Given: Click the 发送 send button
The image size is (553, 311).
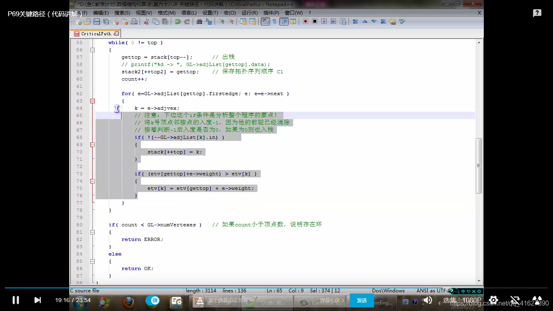Looking at the screenshot, I should coord(362,300).
